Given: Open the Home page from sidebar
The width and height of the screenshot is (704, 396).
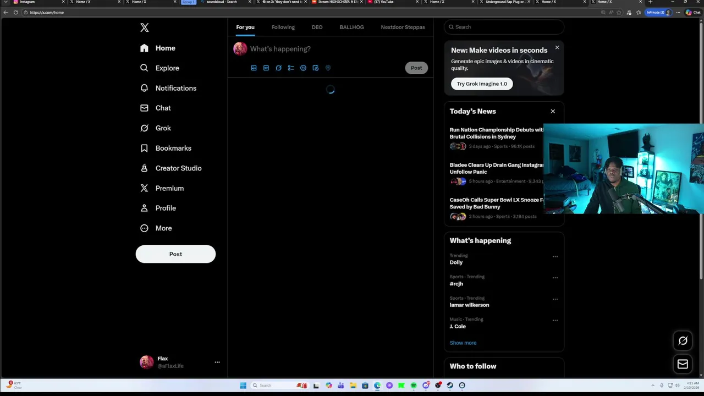Looking at the screenshot, I should (158, 48).
